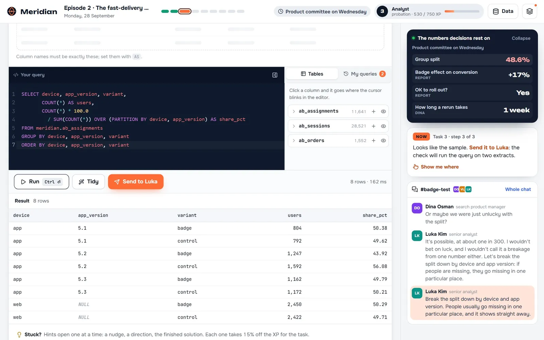Click the Analyst XP progress bar
The width and height of the screenshot is (544, 340).
(462, 12)
